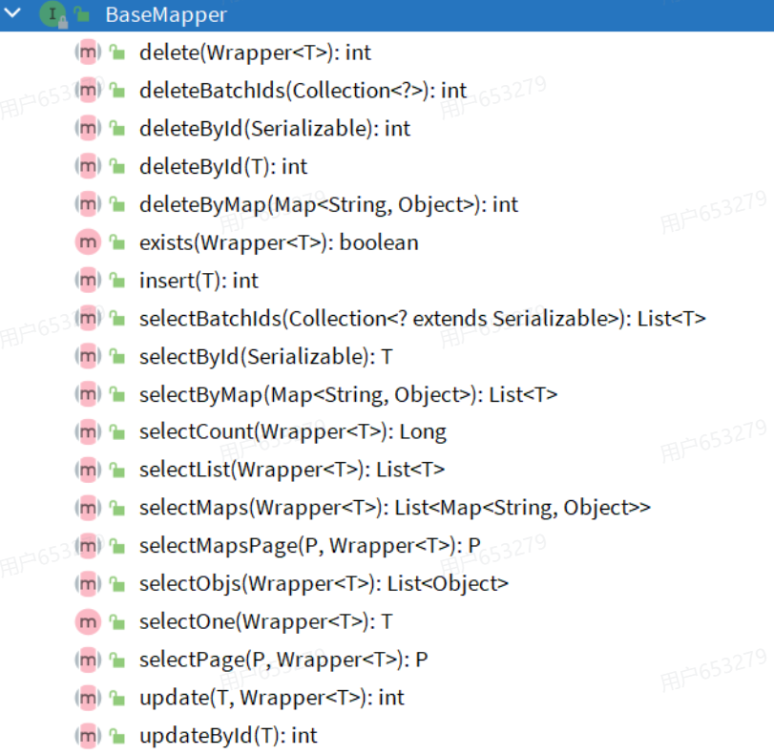Click method icon beside selectObjs
The height and width of the screenshot is (755, 774).
[x=88, y=583]
